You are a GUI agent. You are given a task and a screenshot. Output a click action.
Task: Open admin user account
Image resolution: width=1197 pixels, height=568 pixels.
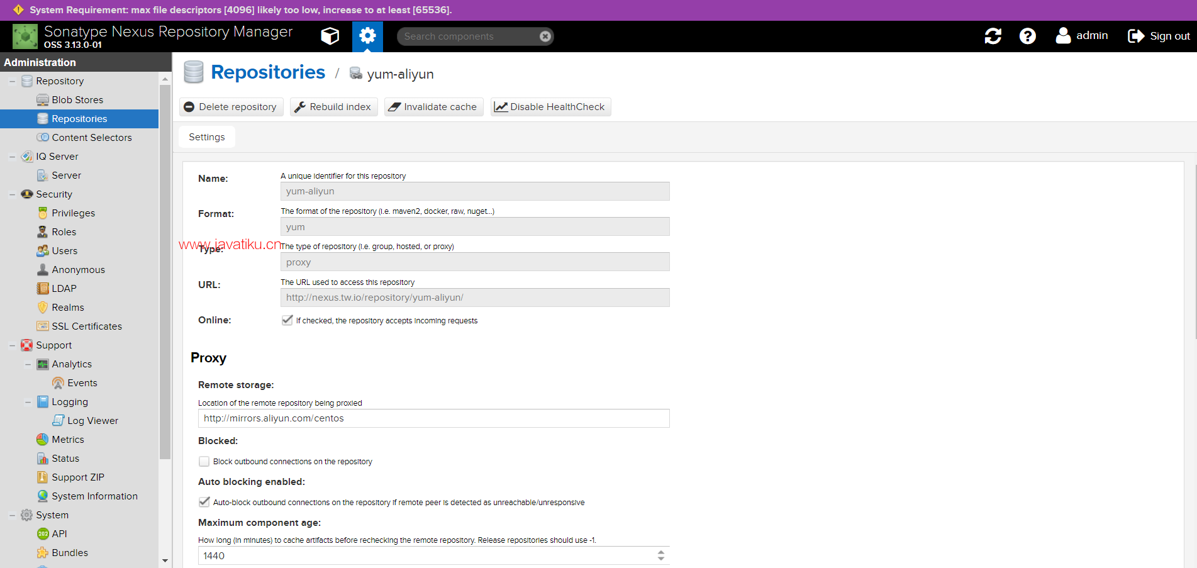pos(1082,36)
